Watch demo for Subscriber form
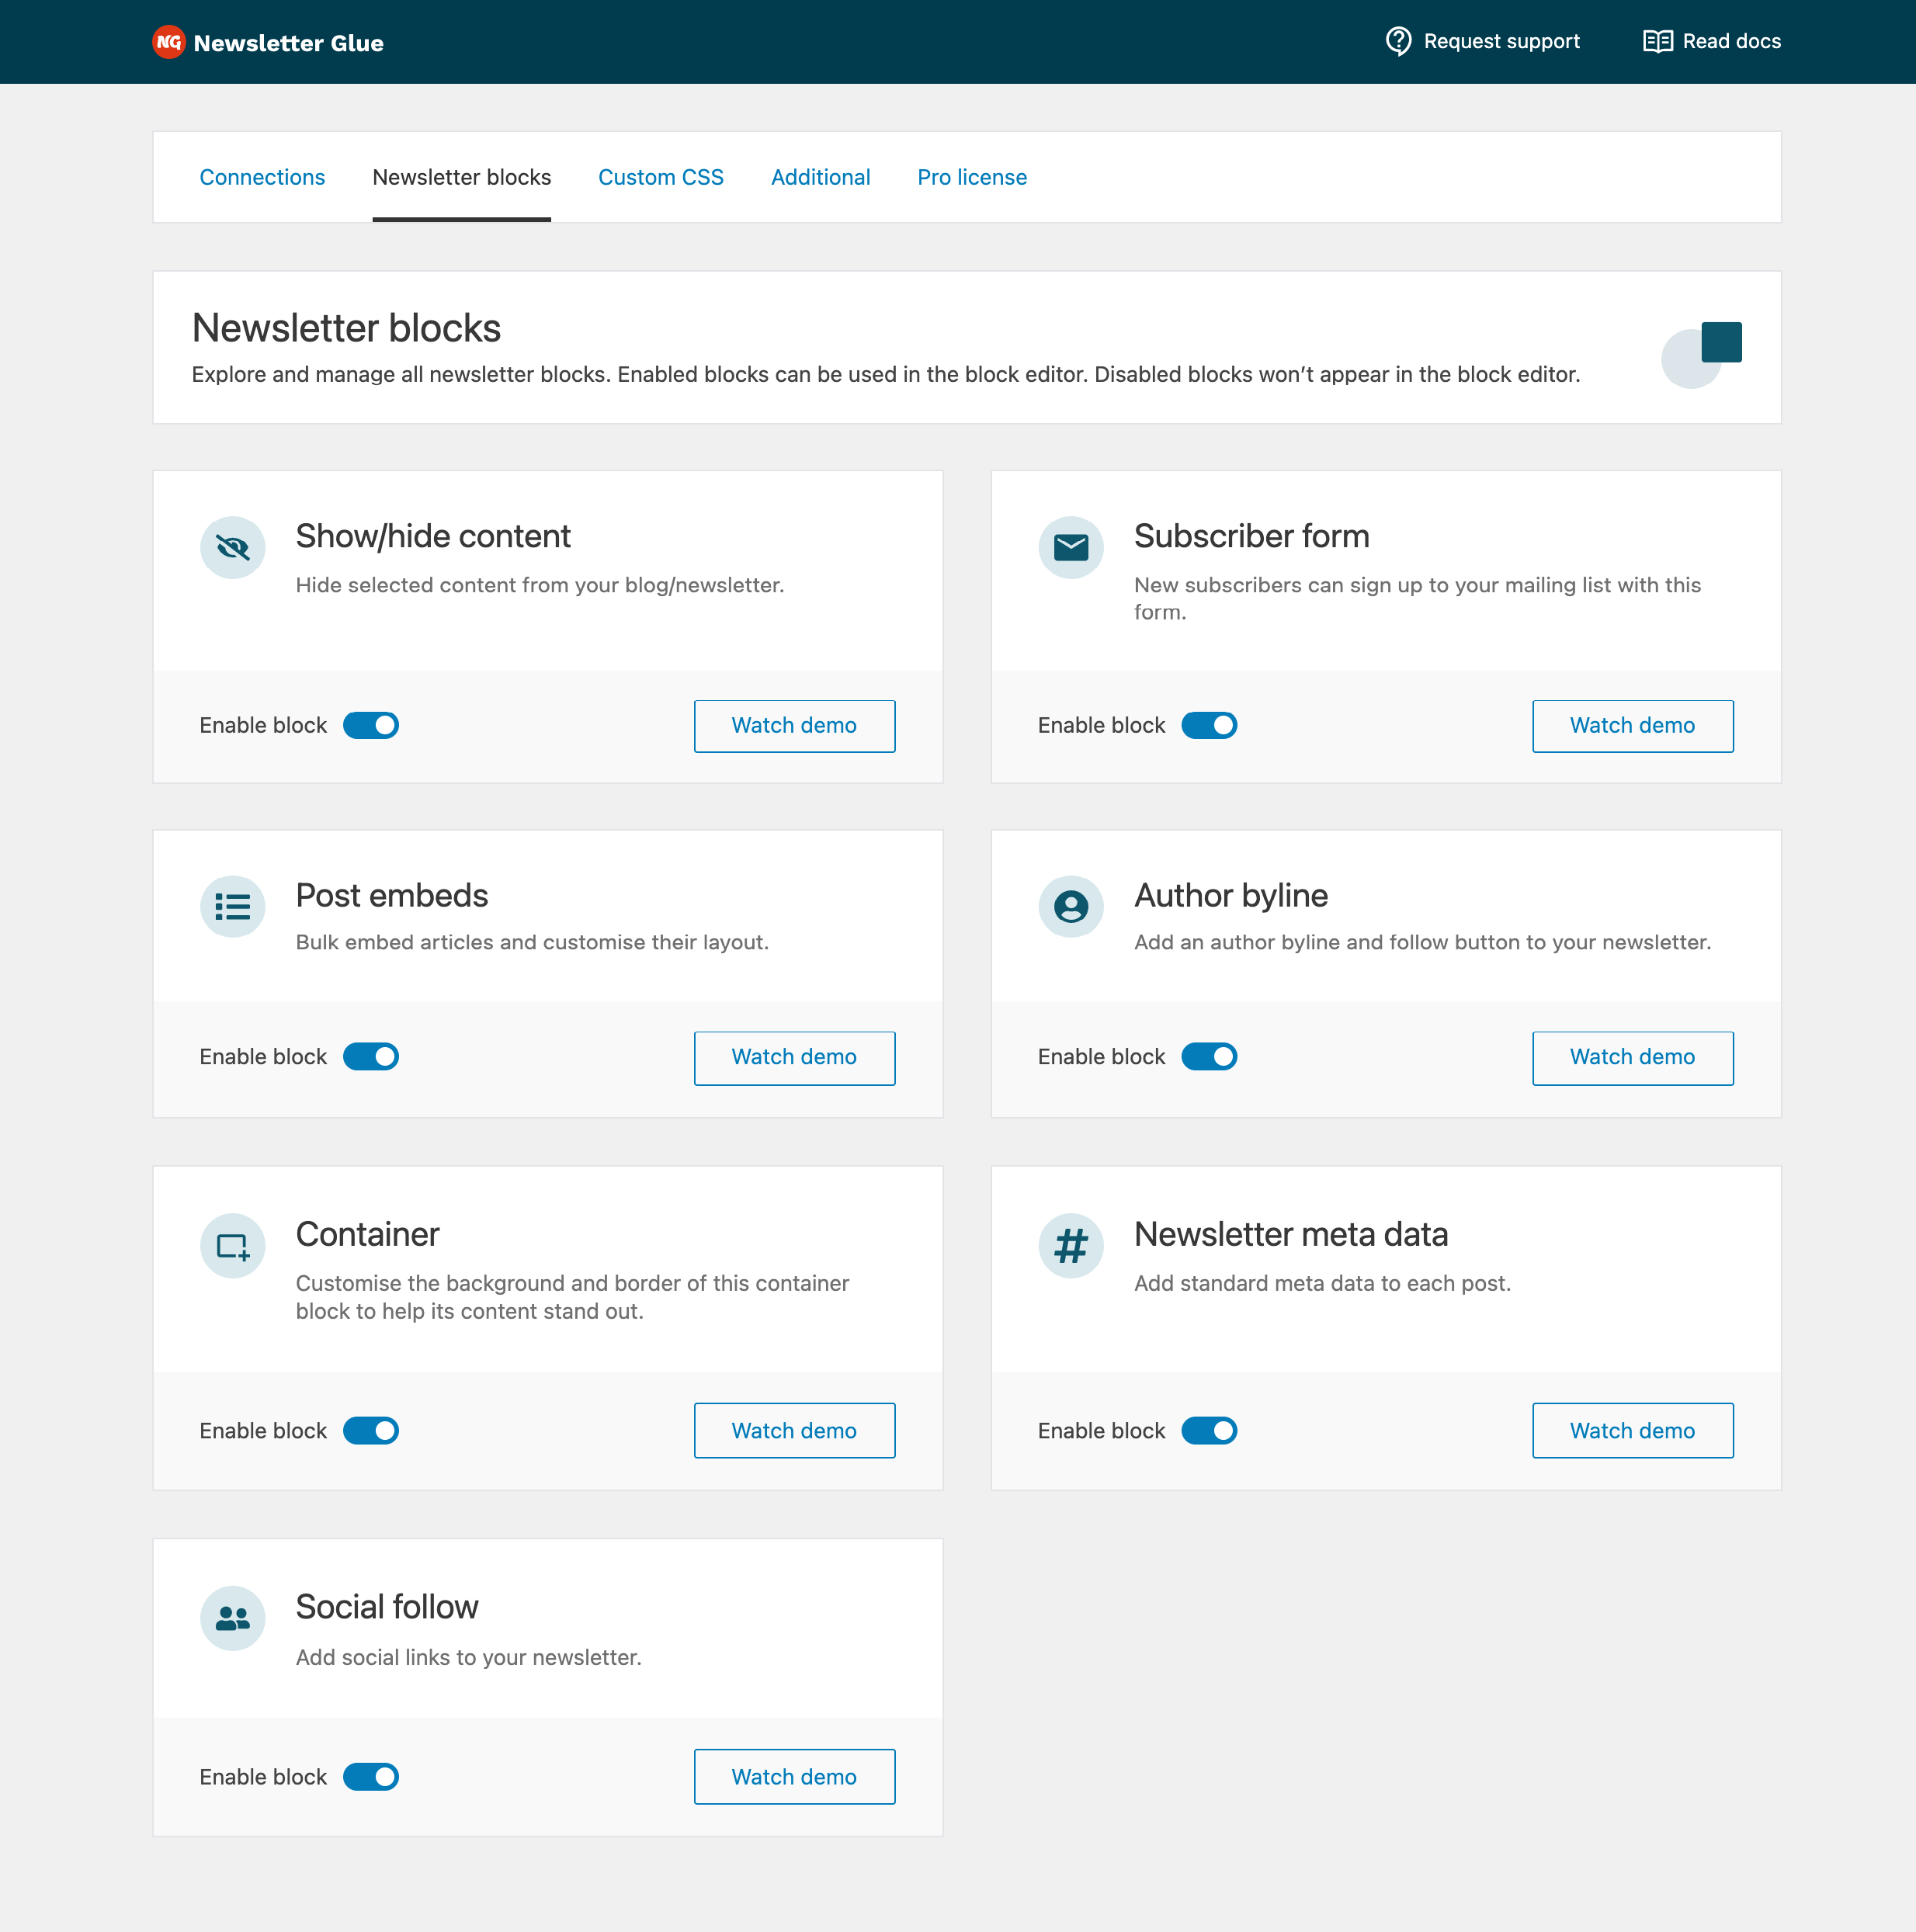This screenshot has height=1932, width=1916. pos(1632,725)
